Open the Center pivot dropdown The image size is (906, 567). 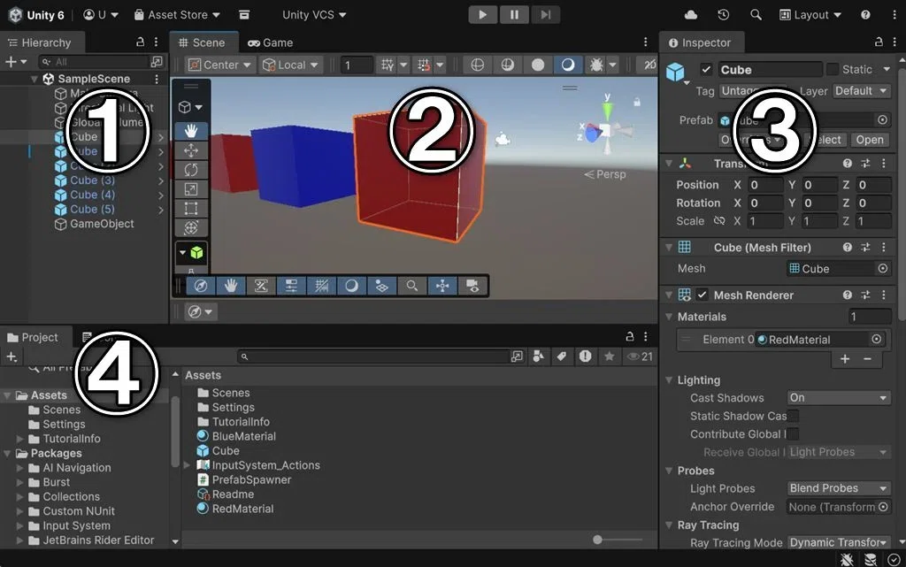coord(219,65)
